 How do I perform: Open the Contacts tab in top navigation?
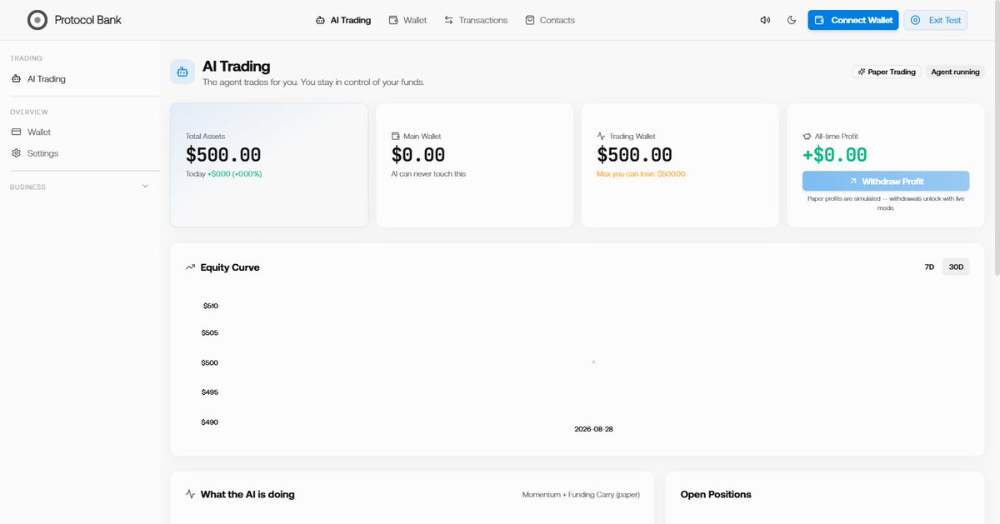[x=550, y=20]
